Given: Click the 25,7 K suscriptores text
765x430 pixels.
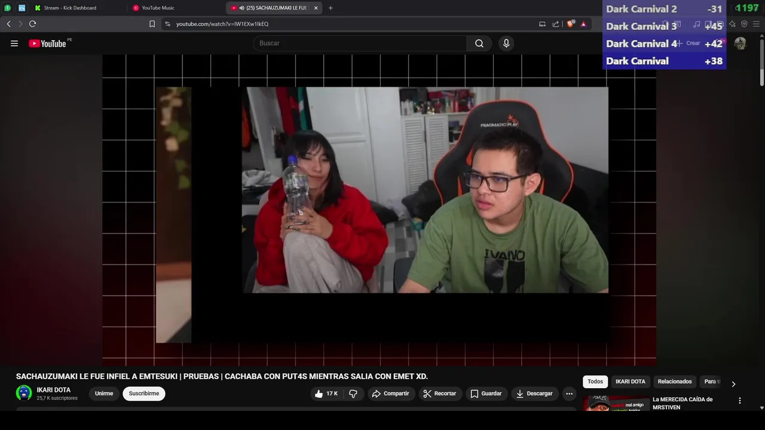Looking at the screenshot, I should [x=57, y=398].
